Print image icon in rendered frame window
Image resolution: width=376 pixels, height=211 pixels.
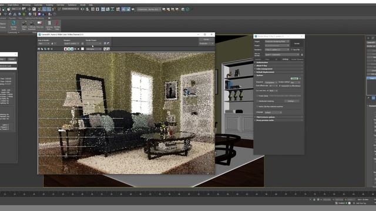pyautogui.click(x=48, y=49)
